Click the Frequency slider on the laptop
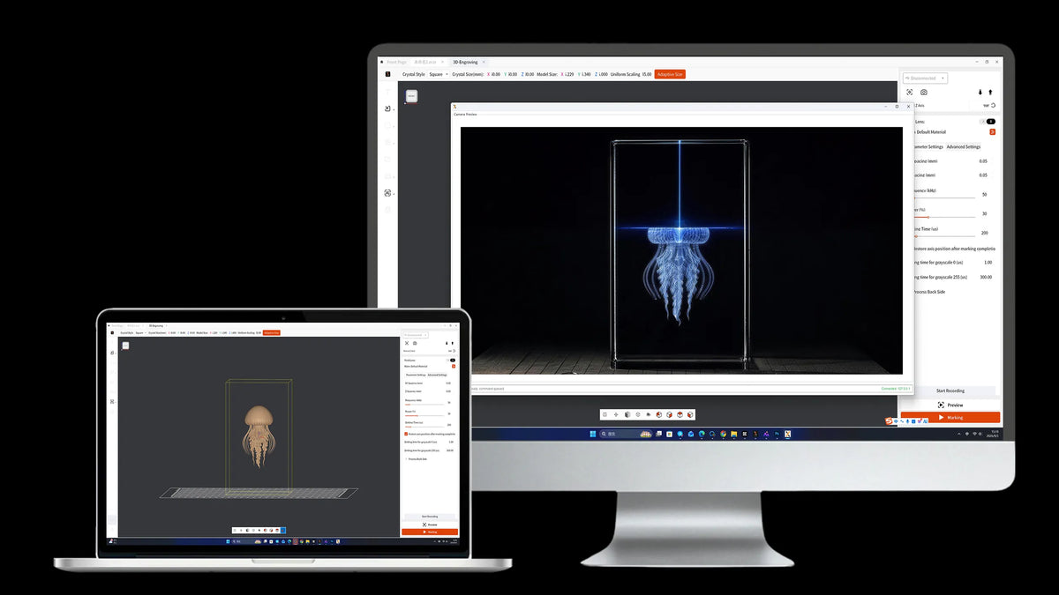Viewport: 1059px width, 595px height. pyautogui.click(x=424, y=405)
